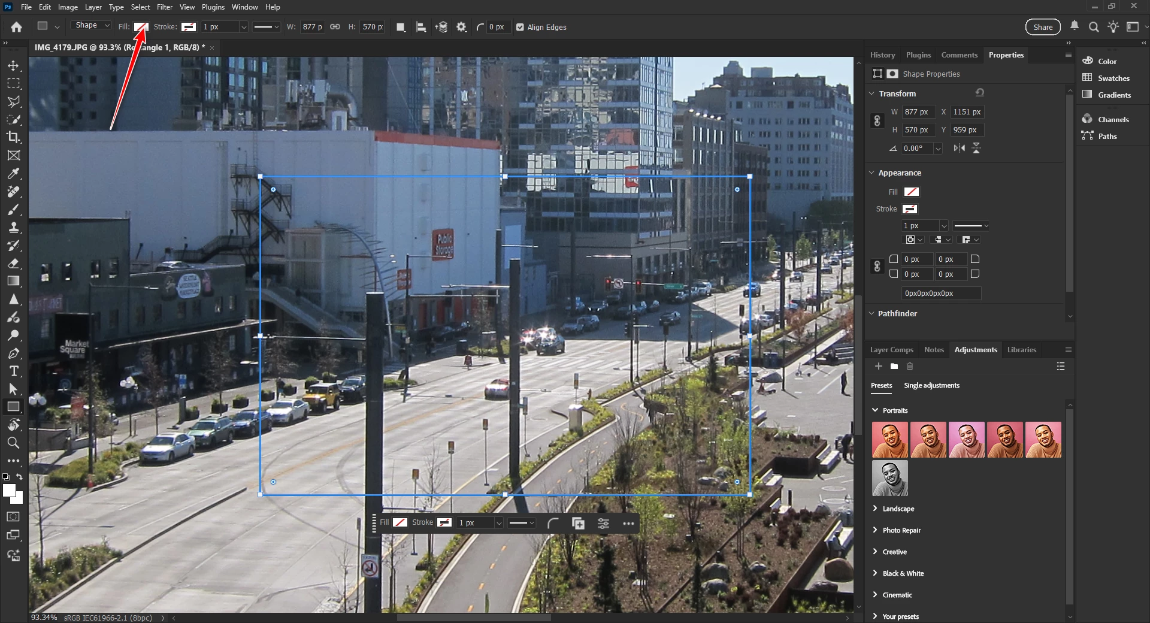1150x623 pixels.
Task: Open Fill color swatch in Properties panel
Action: pos(911,192)
